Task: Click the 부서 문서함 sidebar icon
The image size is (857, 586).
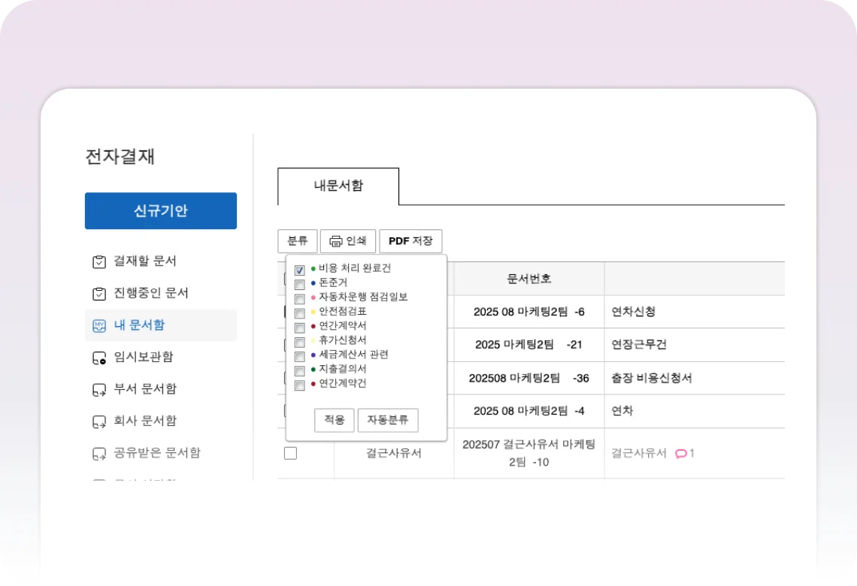Action: pos(98,389)
